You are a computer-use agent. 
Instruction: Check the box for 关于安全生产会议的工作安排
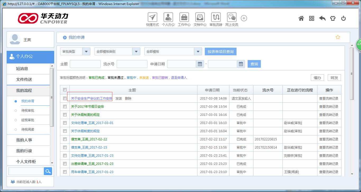coord(65,99)
